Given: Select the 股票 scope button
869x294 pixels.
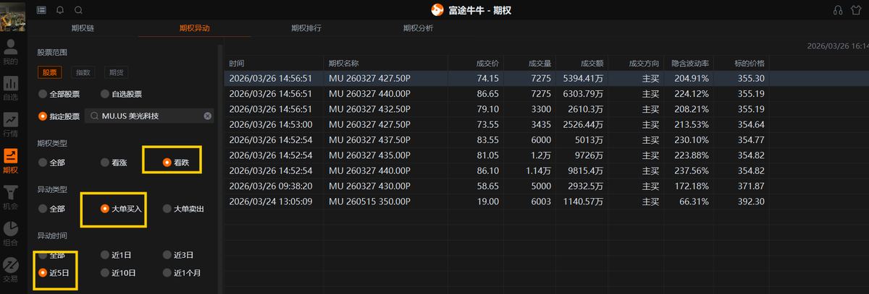Looking at the screenshot, I should tap(50, 72).
